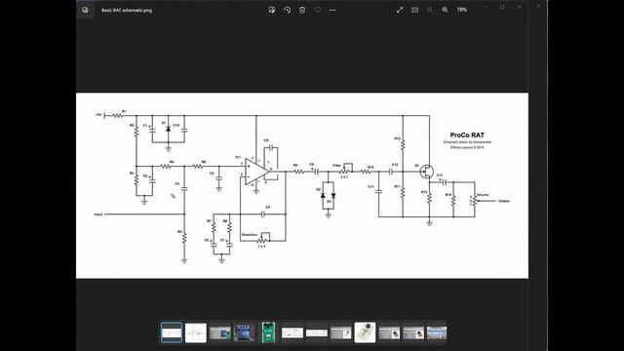Close the Photos window
Screen dimensions: 624x351
click(x=520, y=7)
